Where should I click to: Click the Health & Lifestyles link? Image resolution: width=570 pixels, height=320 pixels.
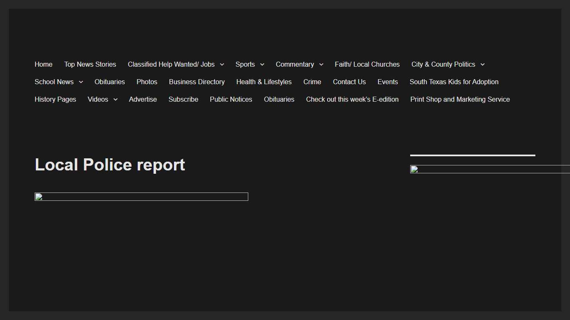coord(264,82)
